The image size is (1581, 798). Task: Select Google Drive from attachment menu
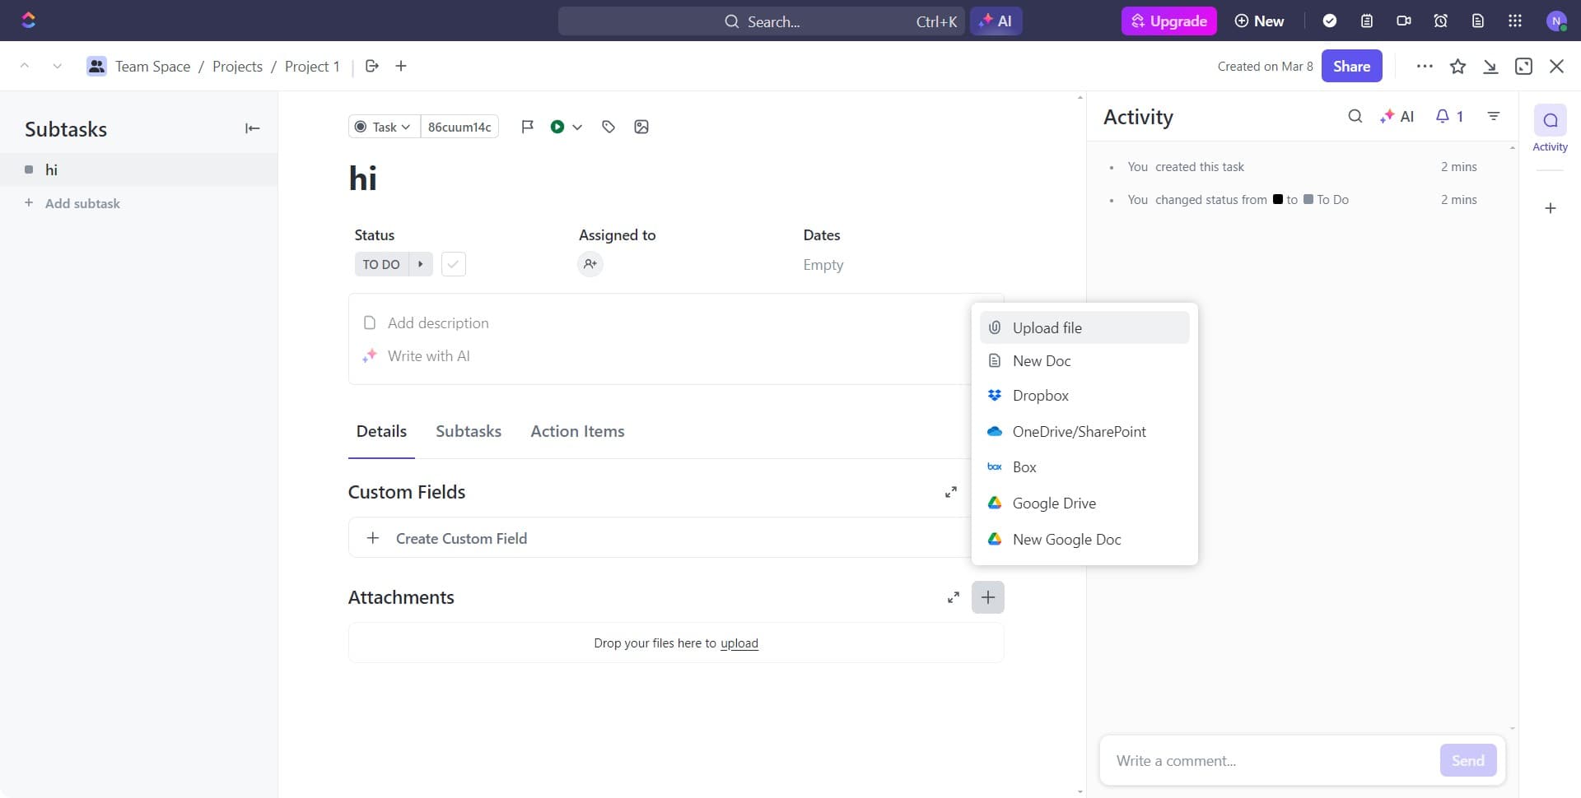point(1054,503)
